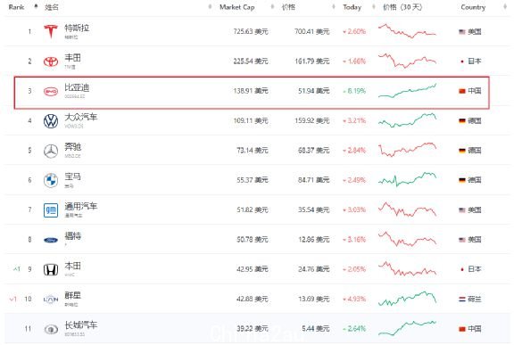514x345 pixels.
Task: Sort by 价格 price column header
Action: pos(288,7)
